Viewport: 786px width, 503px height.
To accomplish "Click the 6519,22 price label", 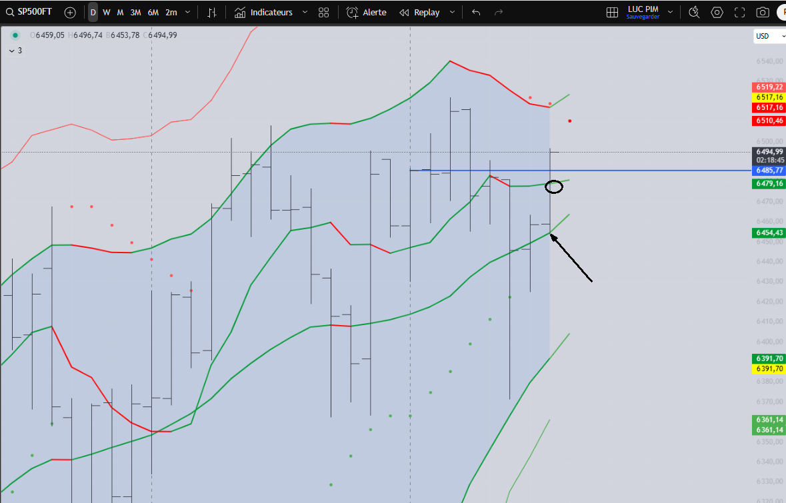I will pos(769,87).
